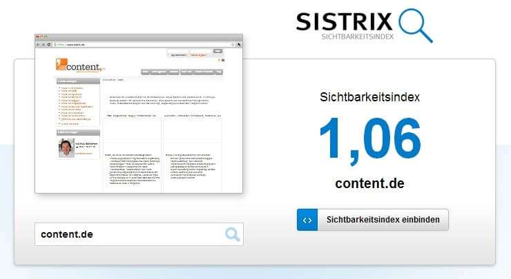This screenshot has width=511, height=279.
Task: Click the wrench menu icon in the preview browser
Action: click(x=239, y=45)
